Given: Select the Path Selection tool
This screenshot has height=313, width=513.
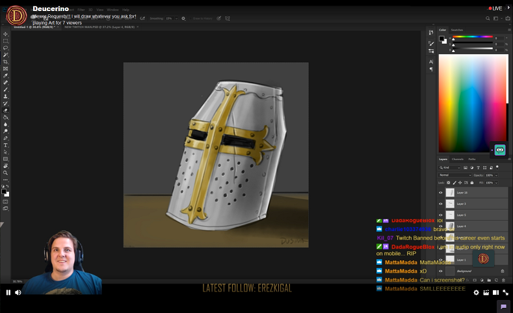Looking at the screenshot, I should (x=6, y=152).
